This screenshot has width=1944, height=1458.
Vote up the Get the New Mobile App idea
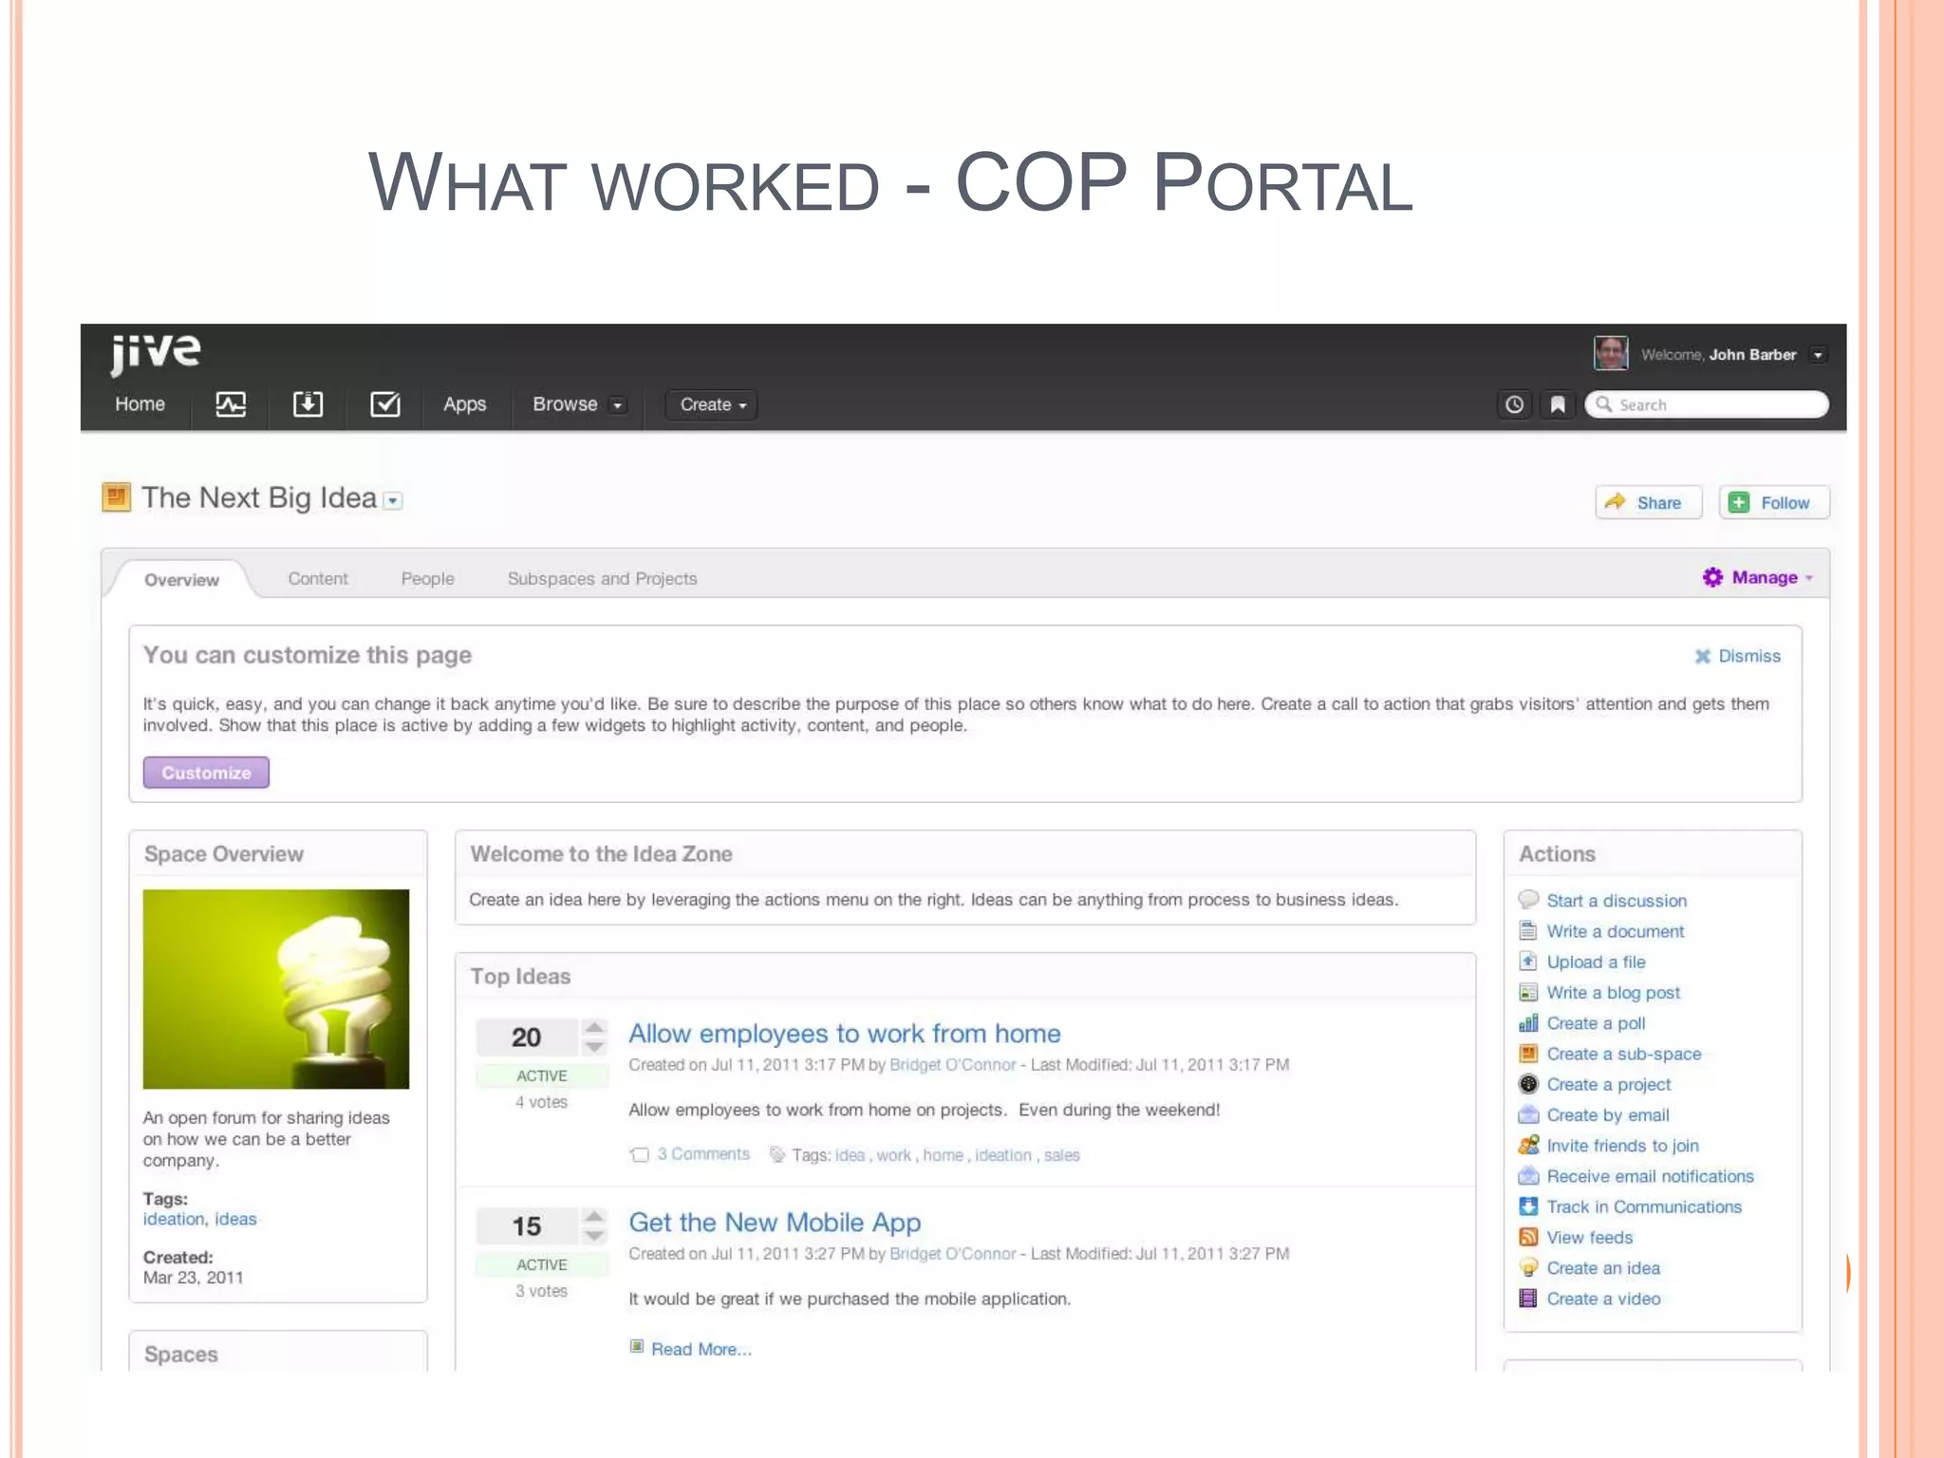(x=594, y=1216)
